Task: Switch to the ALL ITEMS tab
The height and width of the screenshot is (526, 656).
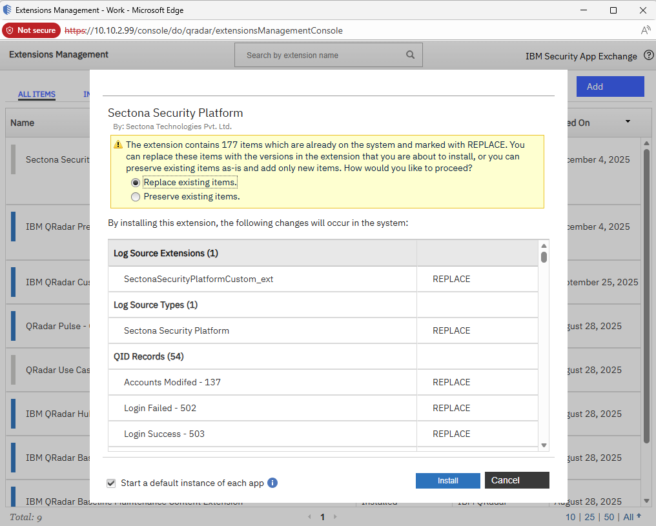Action: [37, 94]
